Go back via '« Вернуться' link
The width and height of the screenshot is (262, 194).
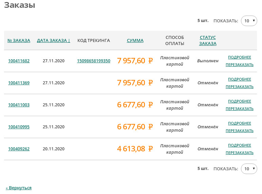pos(19,188)
